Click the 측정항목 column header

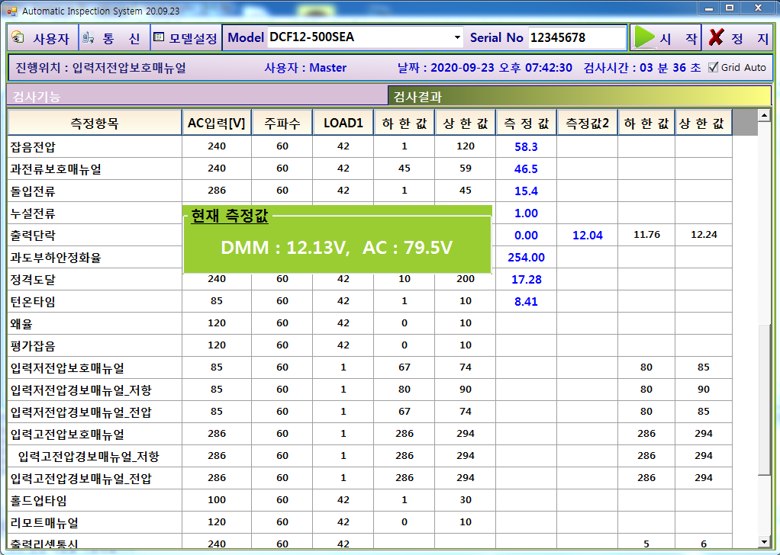(x=95, y=123)
